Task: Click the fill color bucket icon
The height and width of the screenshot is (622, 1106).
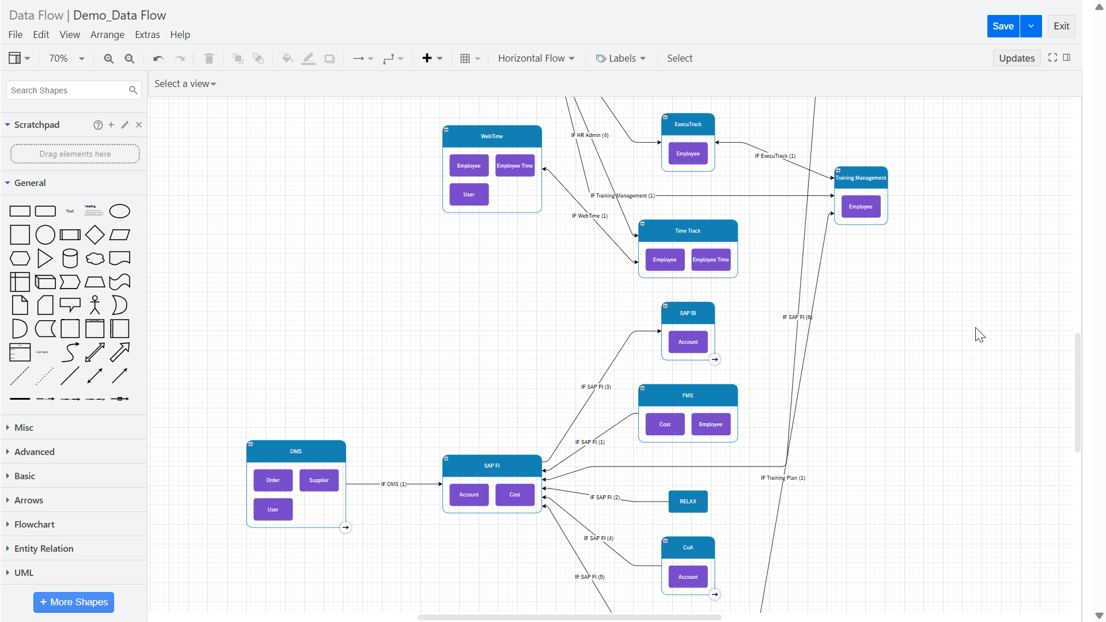Action: (x=287, y=59)
